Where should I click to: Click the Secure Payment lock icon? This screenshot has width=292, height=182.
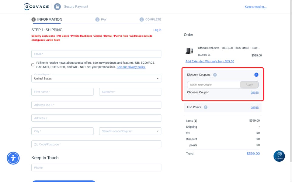point(57,7)
